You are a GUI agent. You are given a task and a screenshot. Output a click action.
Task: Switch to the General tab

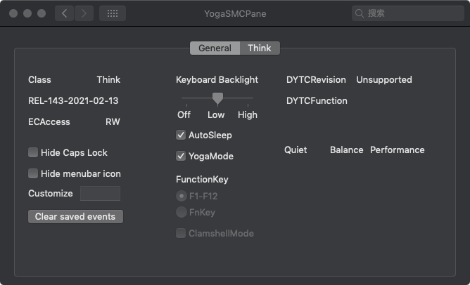pos(215,48)
